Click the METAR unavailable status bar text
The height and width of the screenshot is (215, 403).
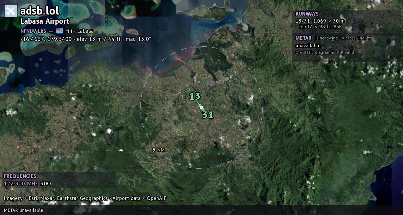click(23, 210)
